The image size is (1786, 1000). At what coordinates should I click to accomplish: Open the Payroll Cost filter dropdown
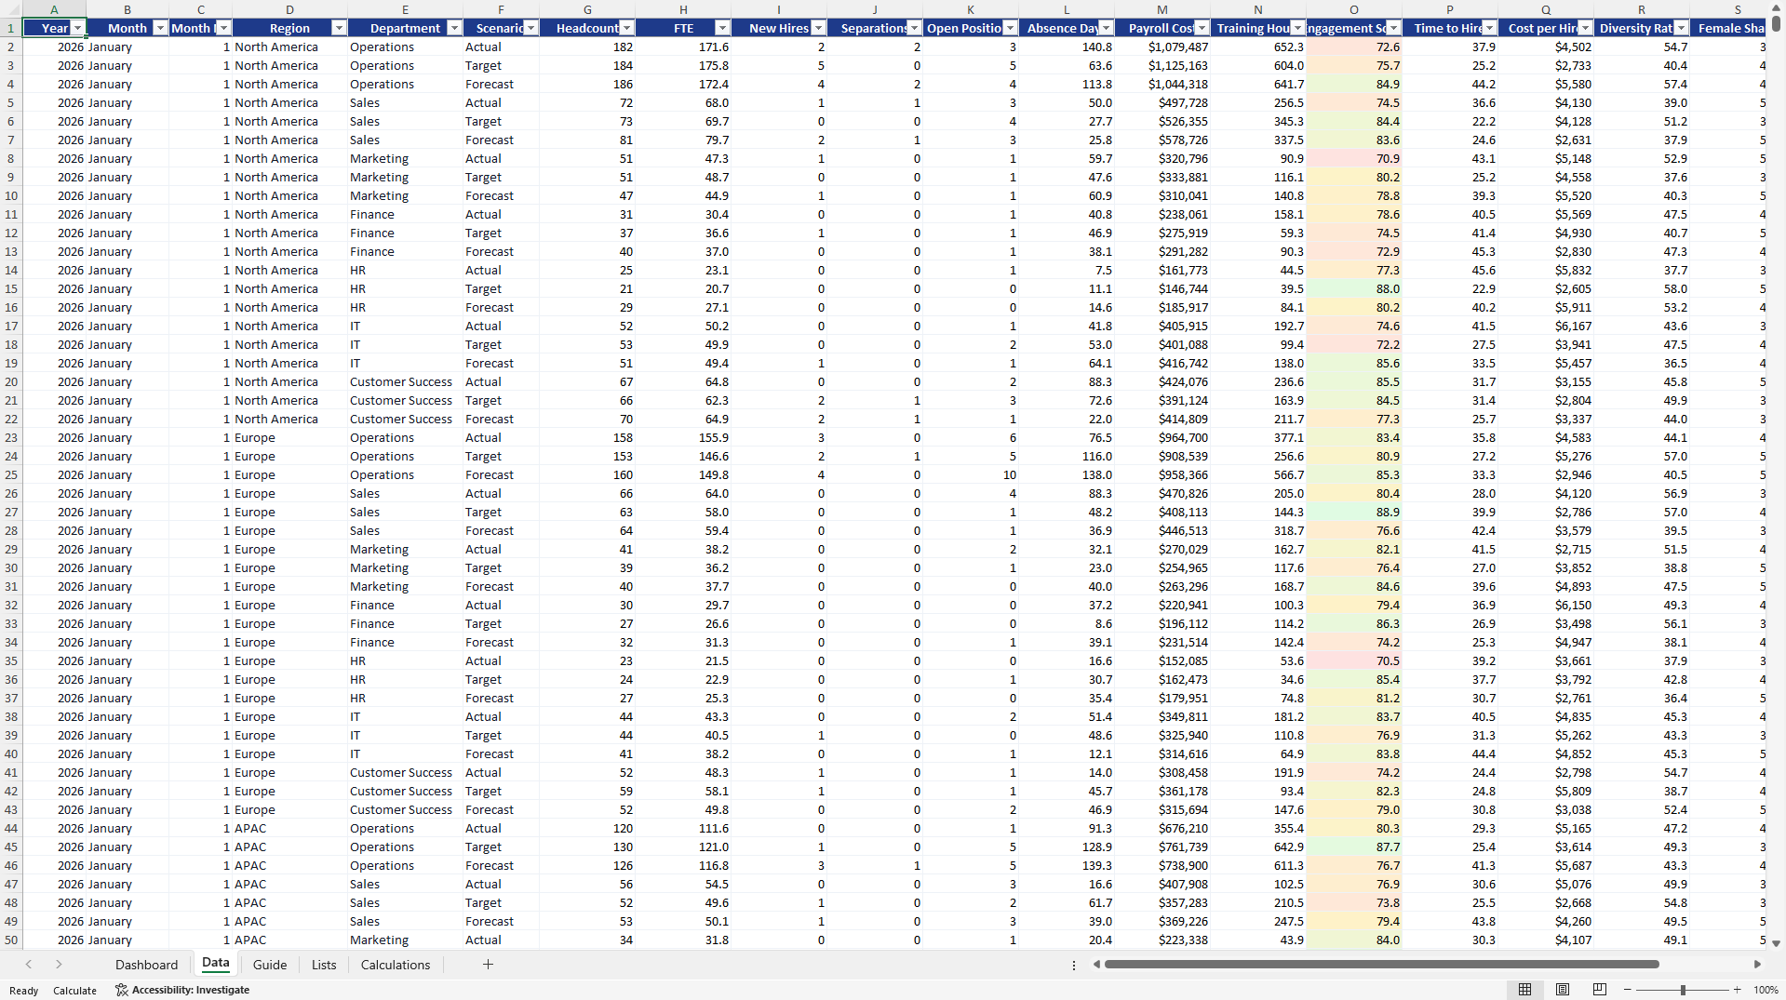(x=1202, y=28)
